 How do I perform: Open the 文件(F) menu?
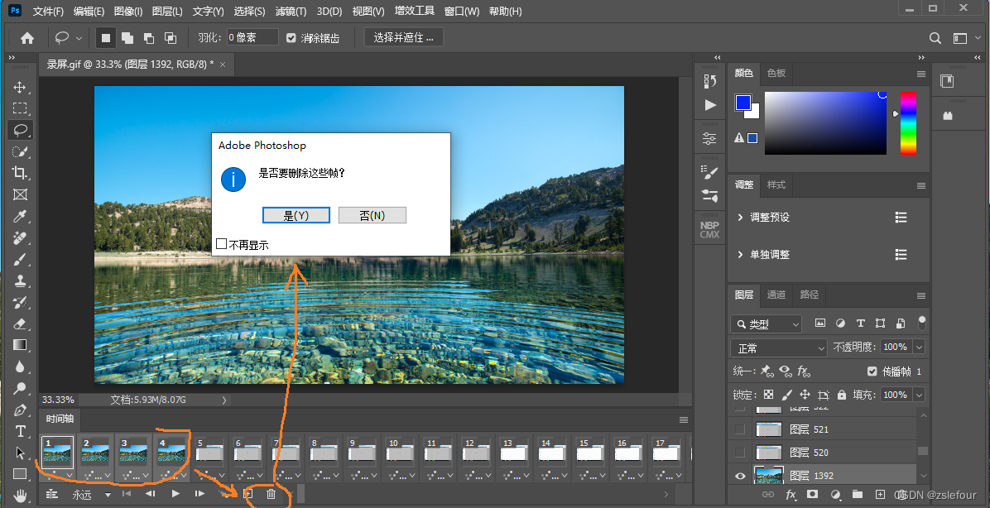pos(48,12)
